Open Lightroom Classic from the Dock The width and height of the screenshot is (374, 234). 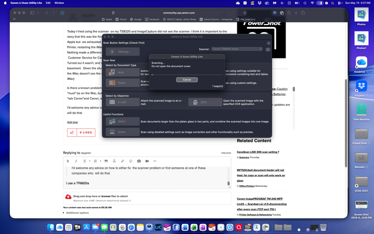coord(158,227)
